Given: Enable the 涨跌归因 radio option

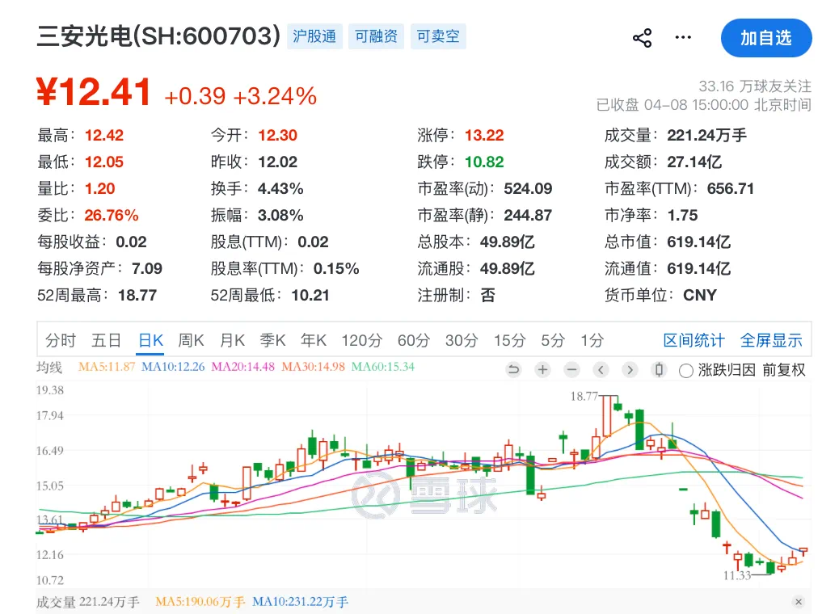Looking at the screenshot, I should point(686,371).
